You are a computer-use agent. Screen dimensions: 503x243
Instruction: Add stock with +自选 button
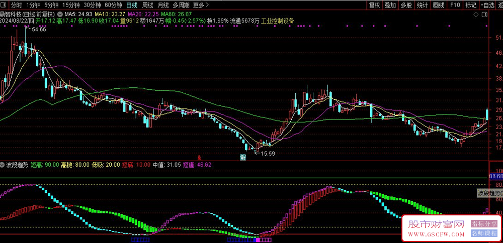[487, 5]
